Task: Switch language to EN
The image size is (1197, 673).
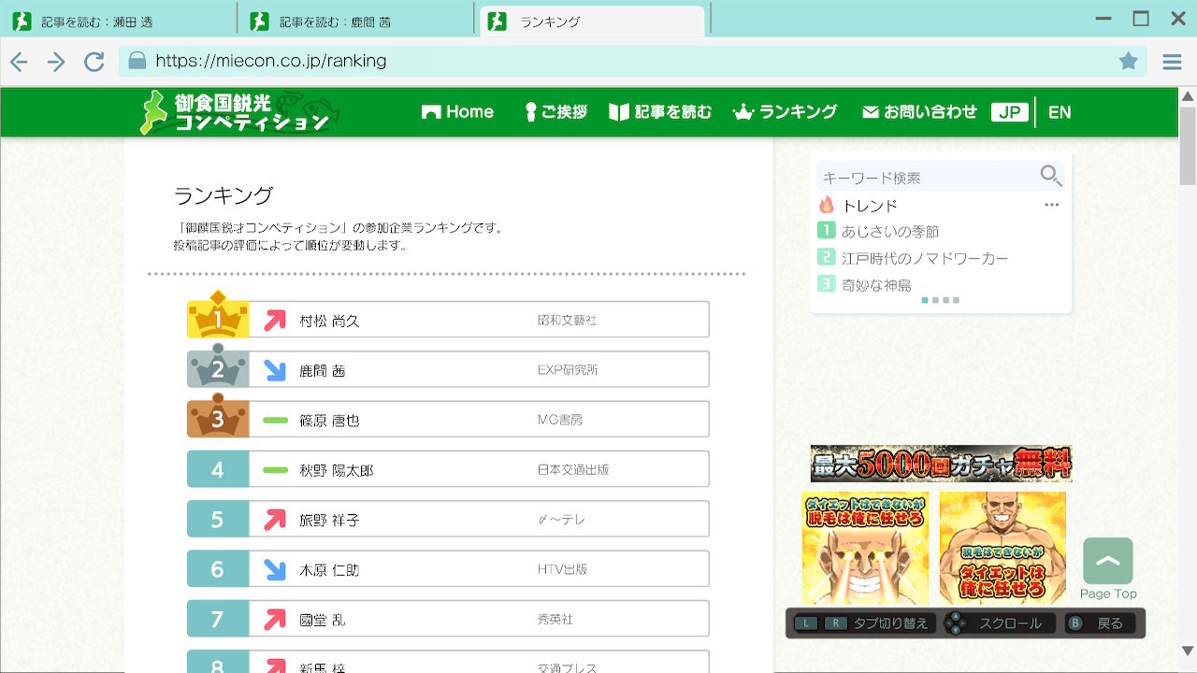Action: point(1059,112)
